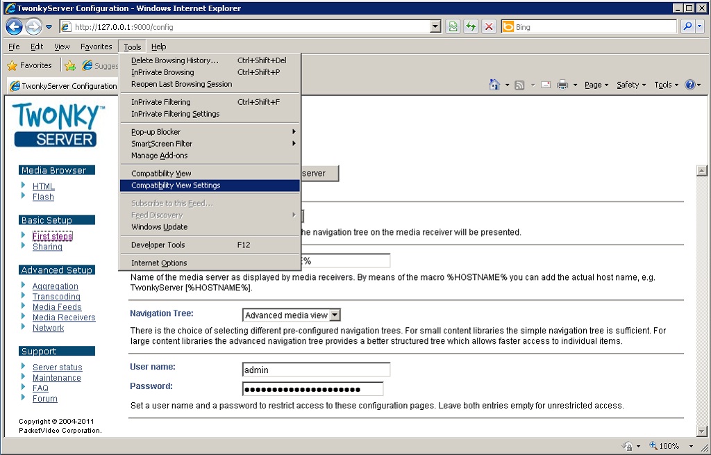Image resolution: width=711 pixels, height=455 pixels.
Task: Open the RSS Feeds icon
Action: click(x=519, y=85)
